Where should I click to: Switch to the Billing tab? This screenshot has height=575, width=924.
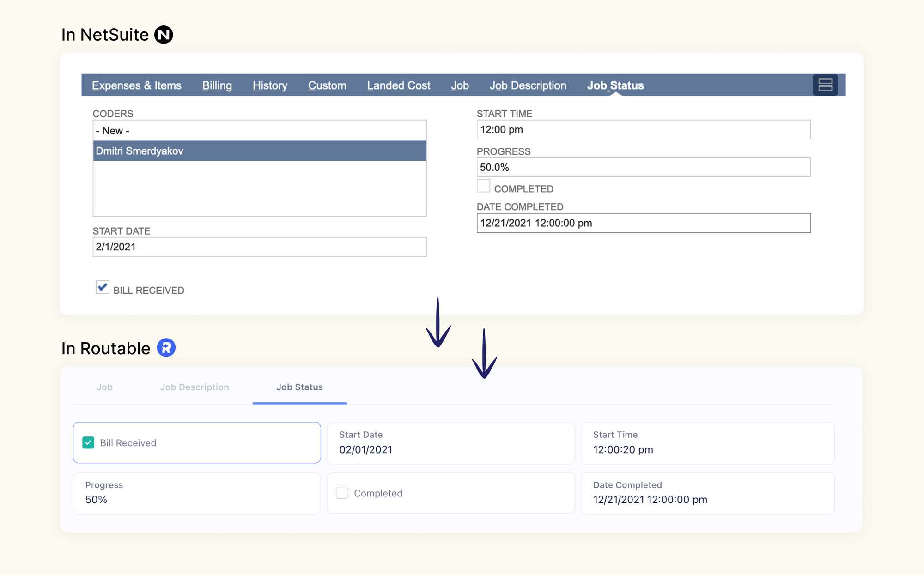(217, 85)
